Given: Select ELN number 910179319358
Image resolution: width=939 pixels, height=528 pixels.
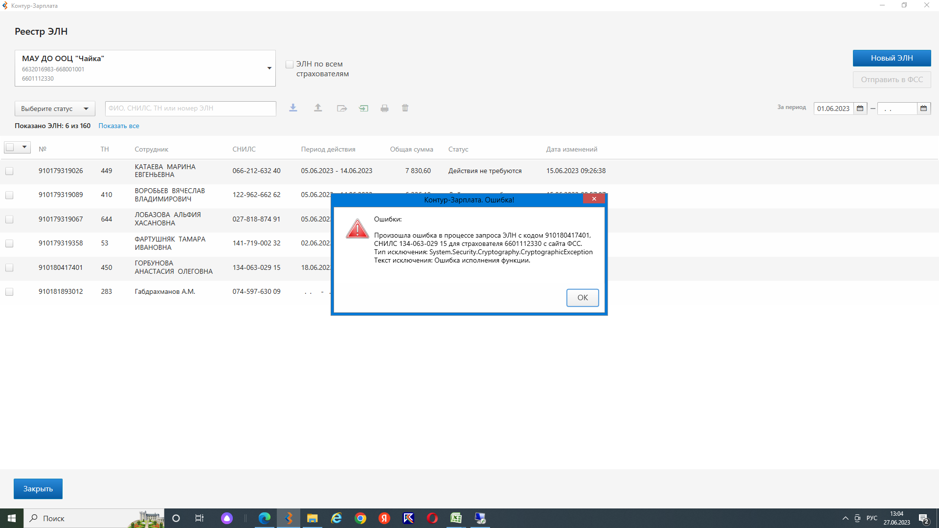Looking at the screenshot, I should point(61,243).
